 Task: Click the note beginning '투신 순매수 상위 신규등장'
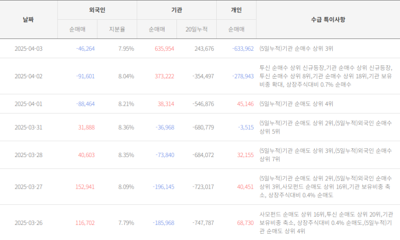coord(326,76)
